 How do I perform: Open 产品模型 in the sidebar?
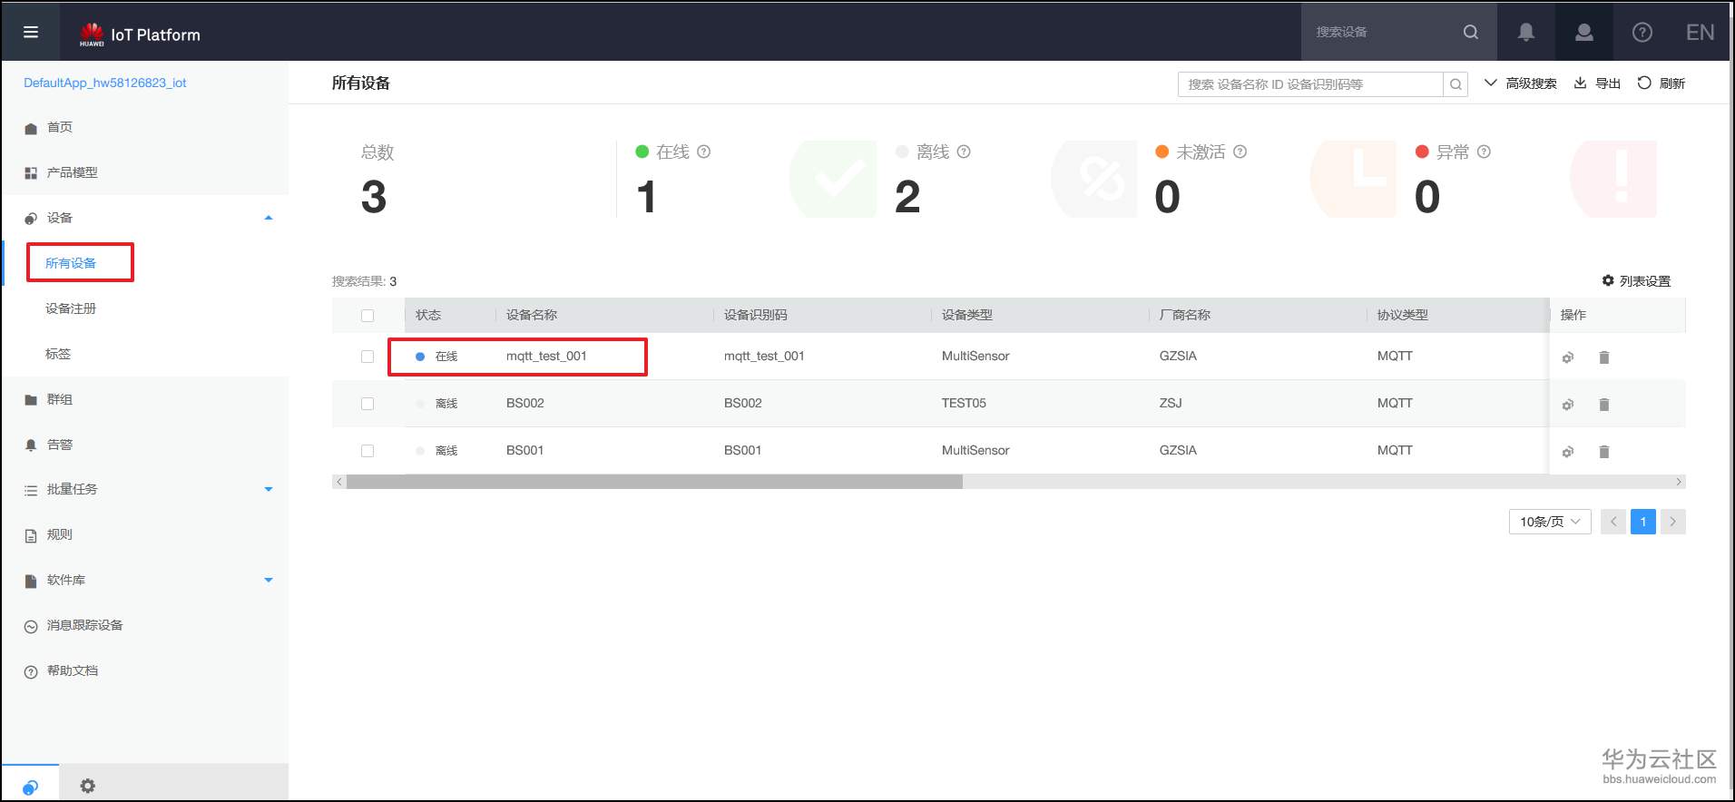(73, 172)
